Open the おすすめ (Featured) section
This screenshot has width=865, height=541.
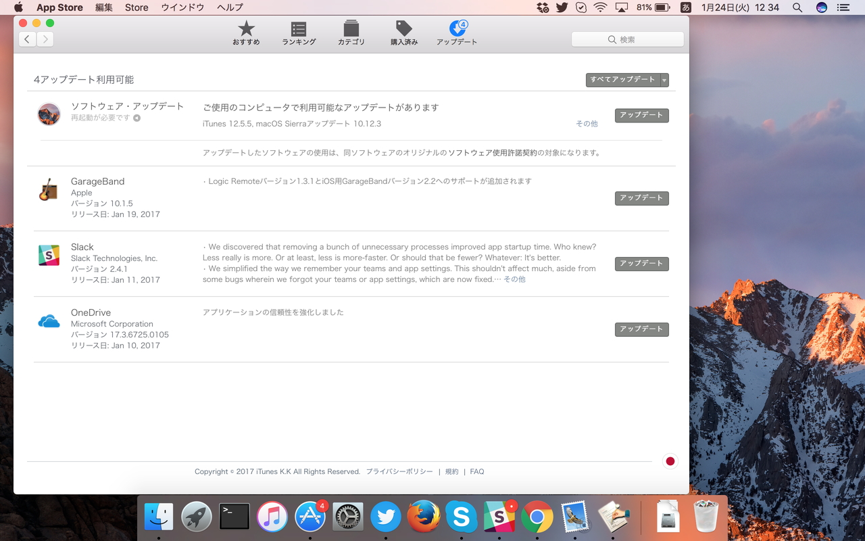(245, 32)
